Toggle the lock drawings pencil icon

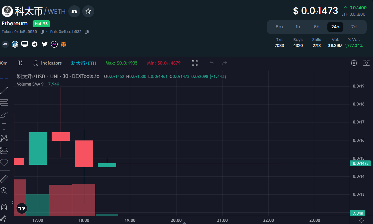point(4,219)
